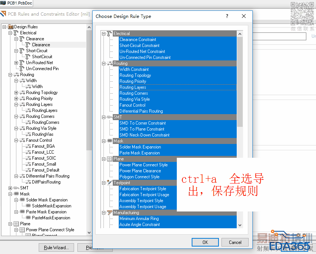This screenshot has height=254, width=316.
Task: Click the Width rule group icon
Action: [22, 81]
